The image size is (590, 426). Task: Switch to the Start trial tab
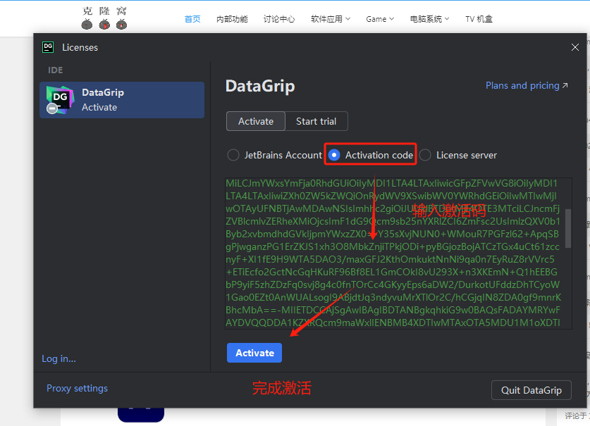[316, 121]
